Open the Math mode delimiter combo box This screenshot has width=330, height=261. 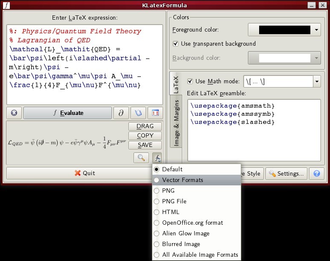pyautogui.click(x=316, y=81)
